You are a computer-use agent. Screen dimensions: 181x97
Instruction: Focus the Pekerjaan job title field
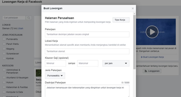coord(87,34)
